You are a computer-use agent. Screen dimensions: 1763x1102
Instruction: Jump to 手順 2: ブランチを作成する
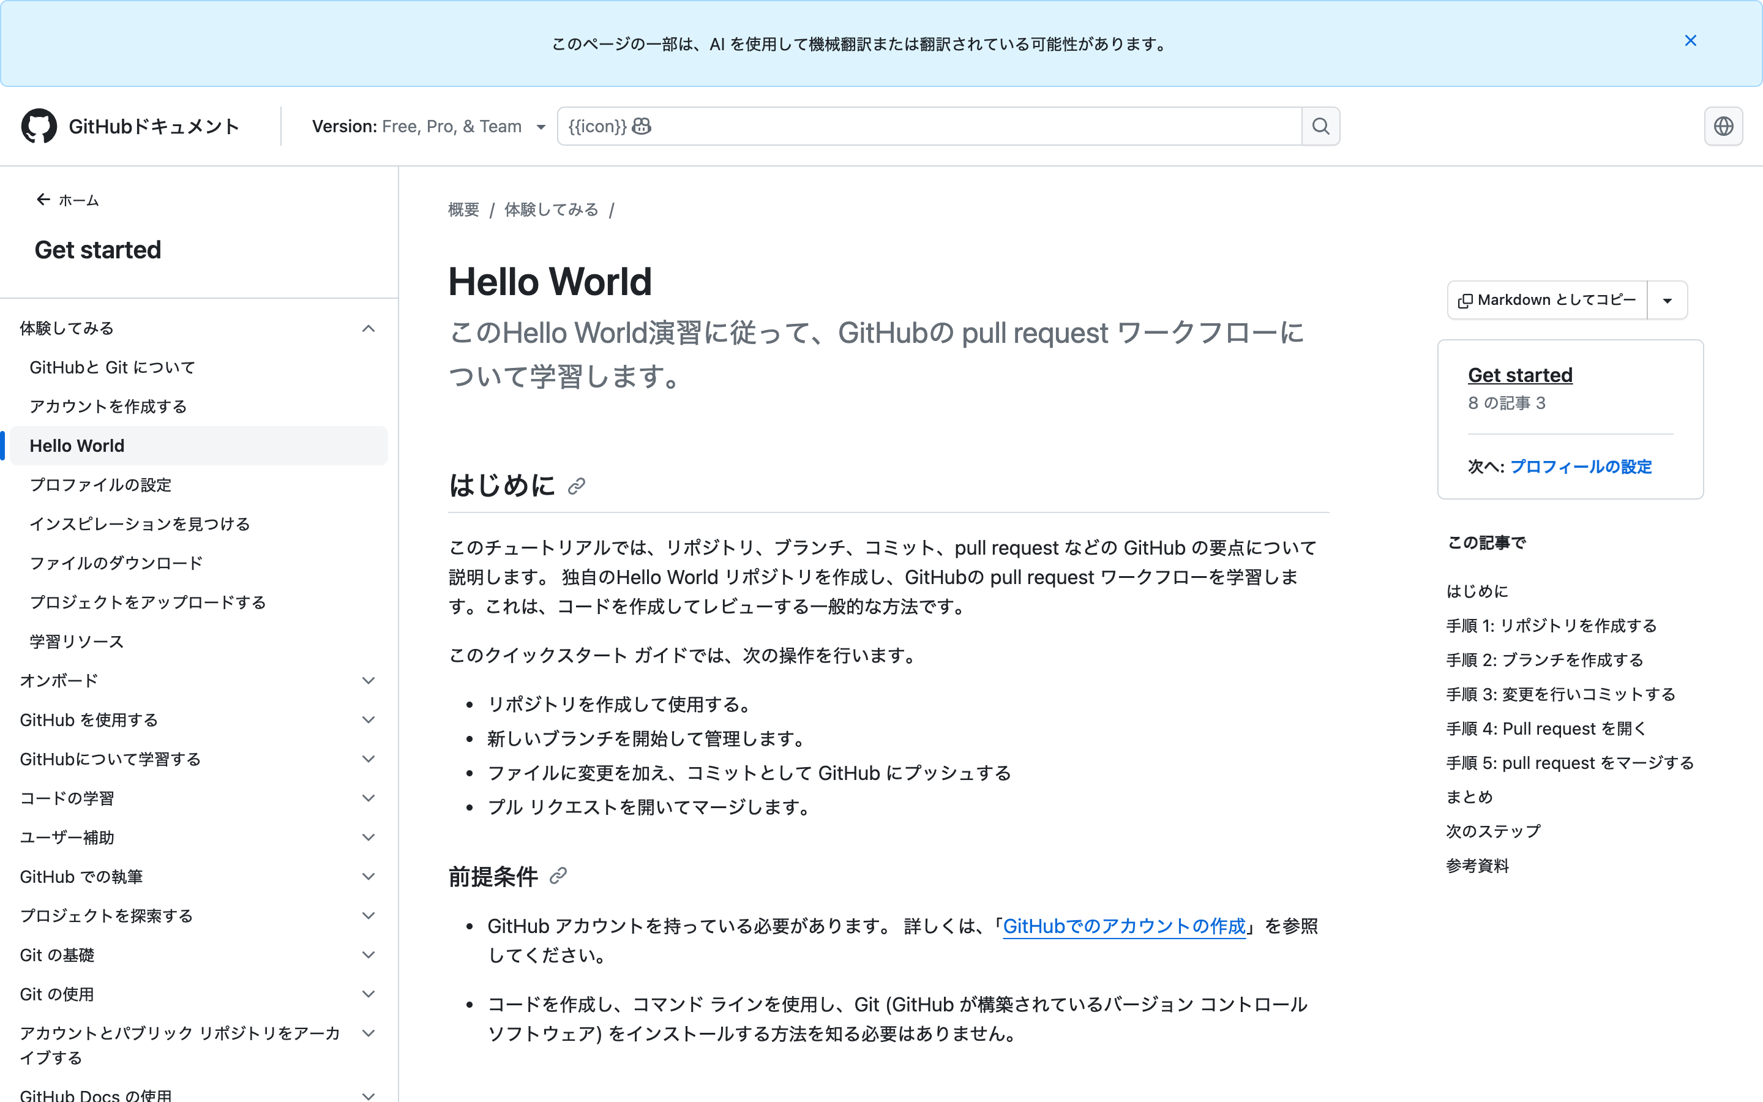pyautogui.click(x=1544, y=659)
